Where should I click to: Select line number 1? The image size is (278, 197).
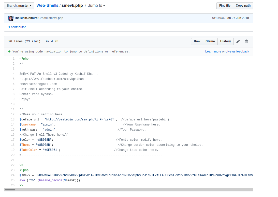(x=13, y=59)
